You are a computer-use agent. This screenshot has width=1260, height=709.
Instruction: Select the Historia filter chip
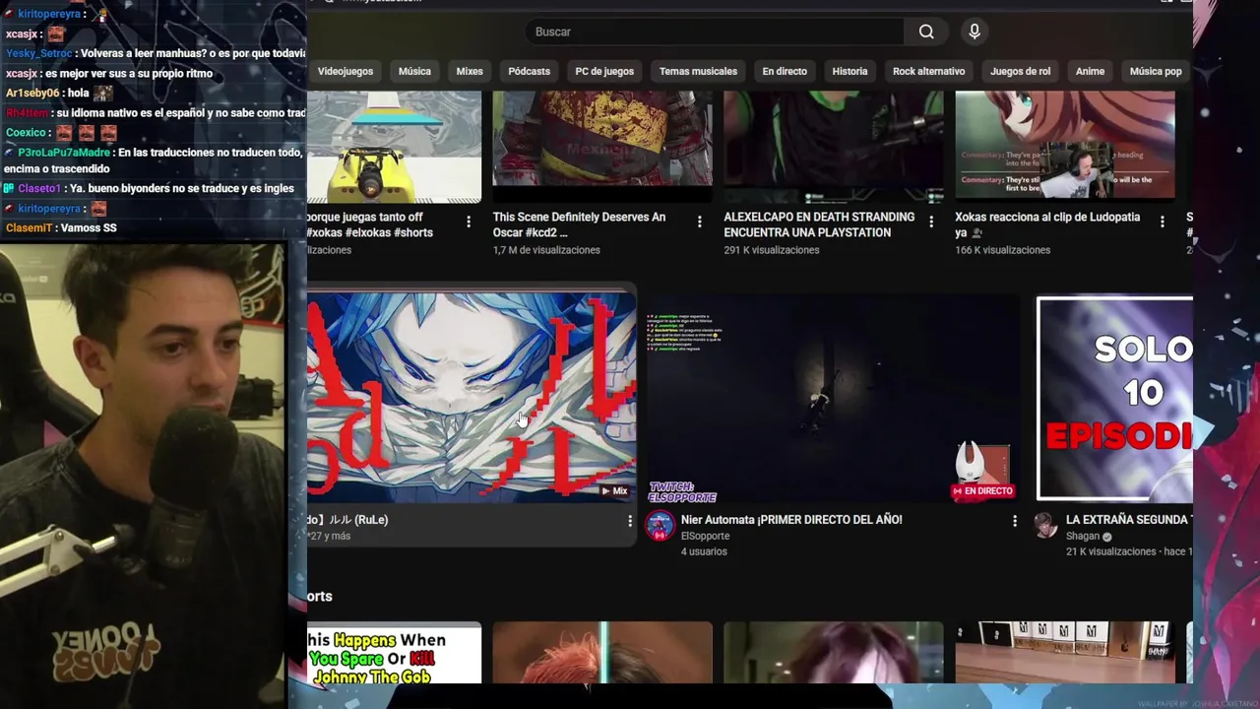click(850, 71)
